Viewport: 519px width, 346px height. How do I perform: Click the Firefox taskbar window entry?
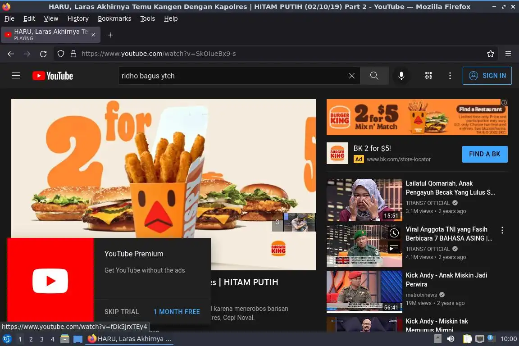pyautogui.click(x=129, y=339)
